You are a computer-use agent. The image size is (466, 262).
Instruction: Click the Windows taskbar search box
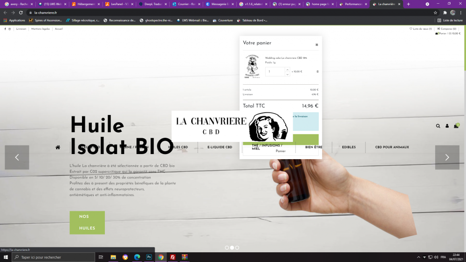pos(54,257)
